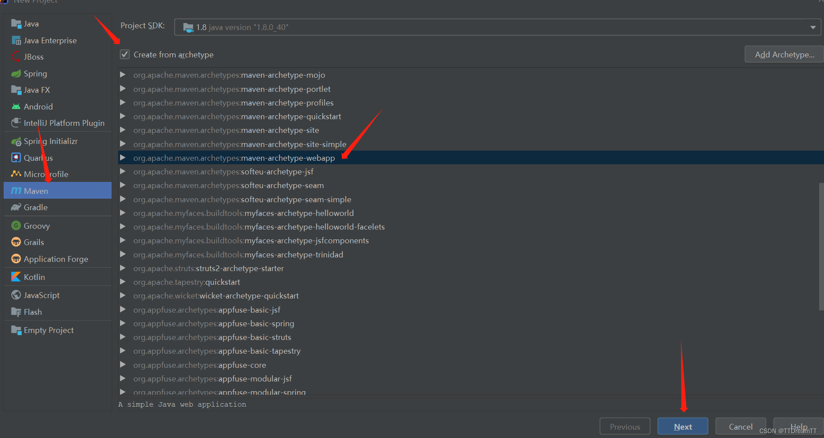
Task: Click the Java project type icon
Action: pyautogui.click(x=16, y=23)
